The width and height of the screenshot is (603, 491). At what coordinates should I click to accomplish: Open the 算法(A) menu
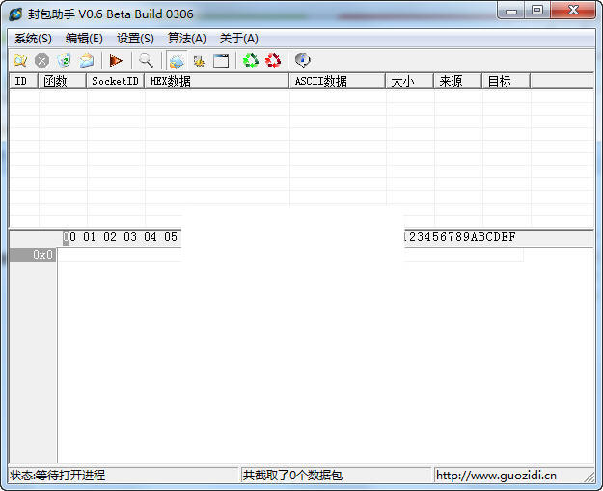(x=187, y=39)
